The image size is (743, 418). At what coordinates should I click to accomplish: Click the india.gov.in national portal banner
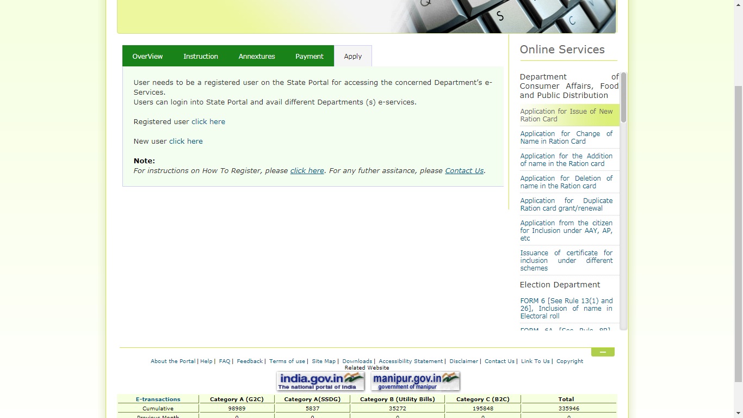pyautogui.click(x=320, y=381)
